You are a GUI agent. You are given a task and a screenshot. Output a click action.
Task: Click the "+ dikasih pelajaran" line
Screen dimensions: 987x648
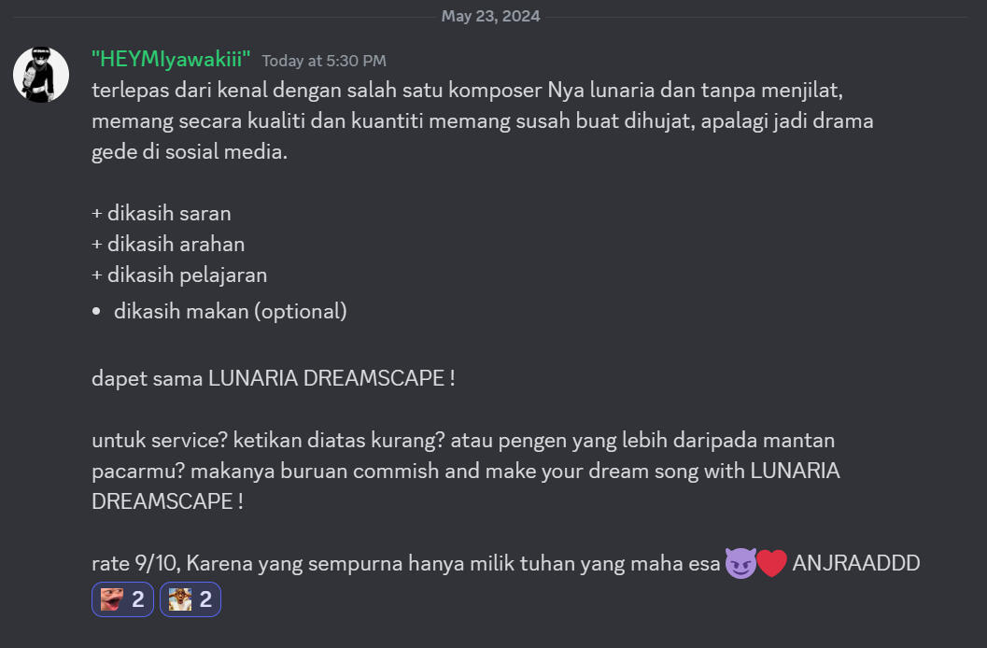tap(179, 275)
